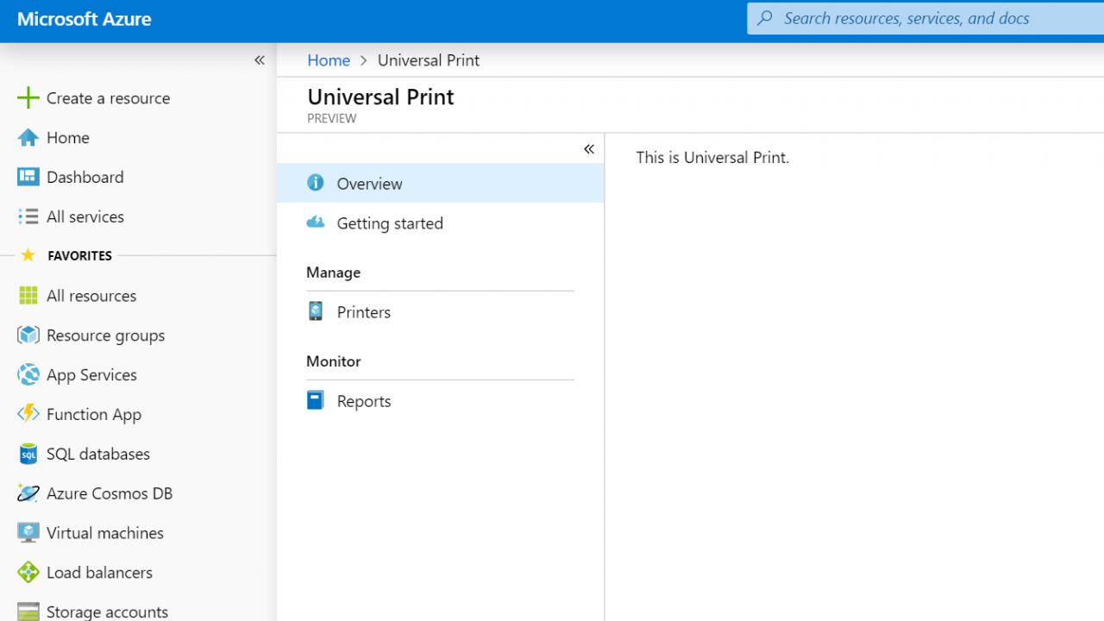
Task: Click the Overview info icon
Action: click(x=316, y=182)
